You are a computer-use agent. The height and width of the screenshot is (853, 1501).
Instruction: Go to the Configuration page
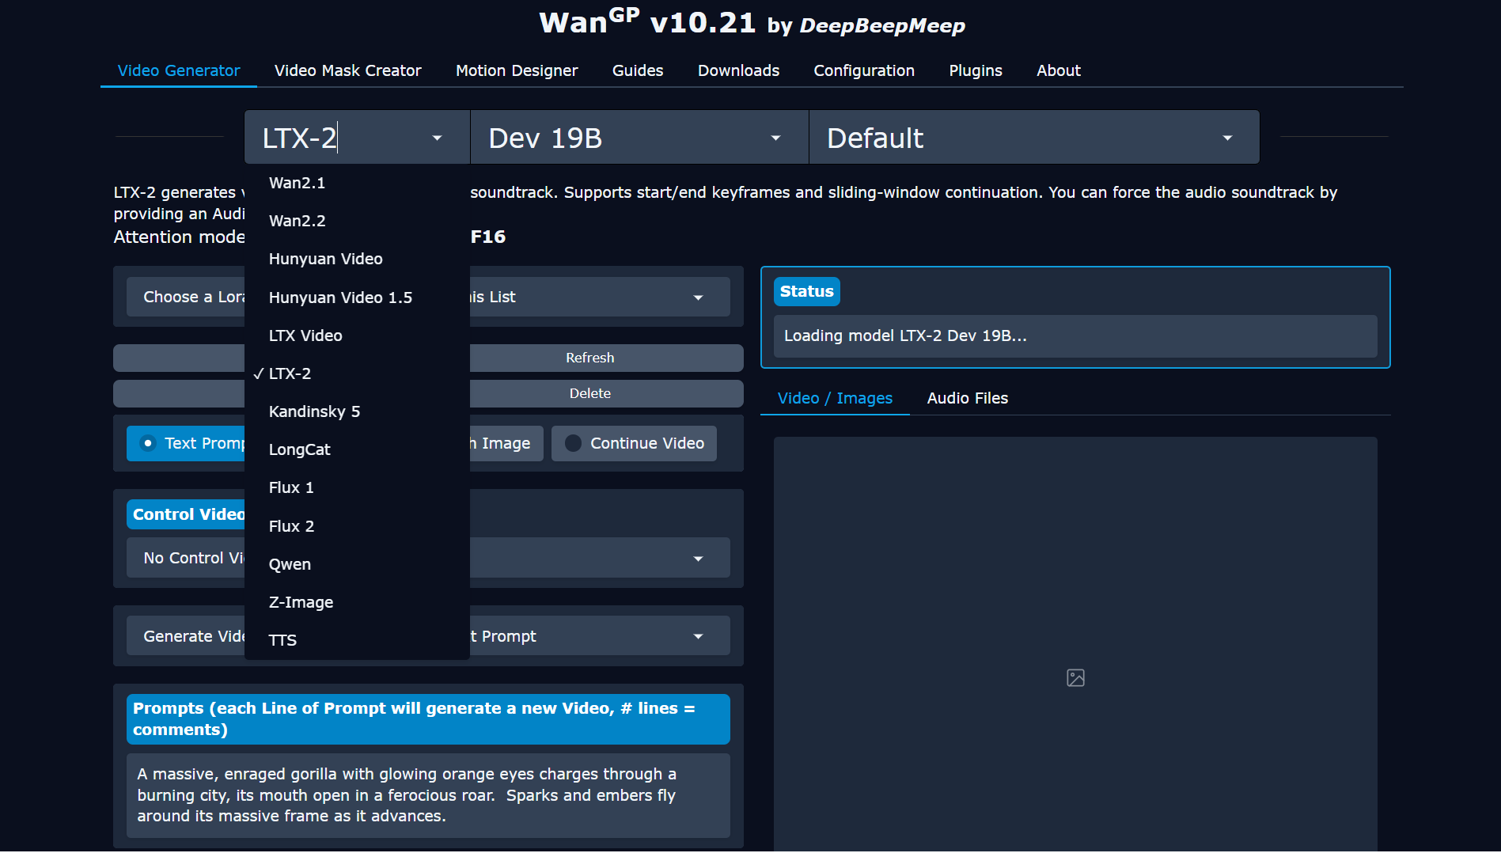click(x=863, y=70)
